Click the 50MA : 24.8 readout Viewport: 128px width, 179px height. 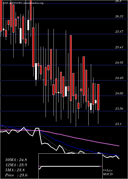pos(16,160)
